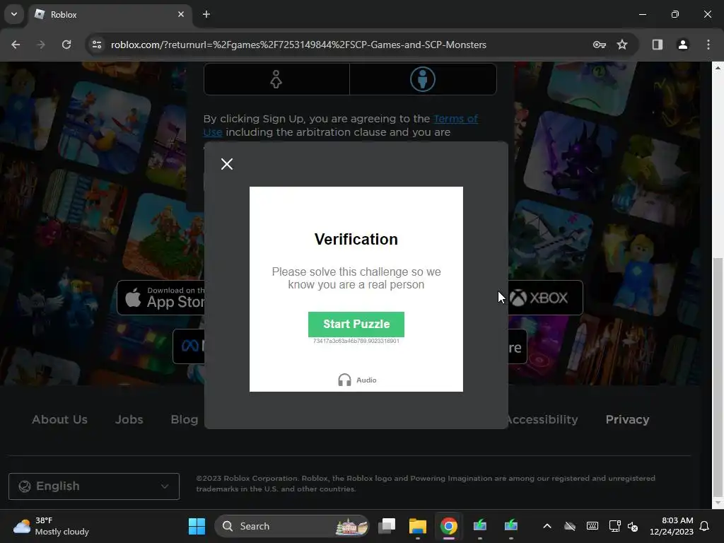Click the taskbar Search box
This screenshot has width=724, height=543.
(292, 526)
